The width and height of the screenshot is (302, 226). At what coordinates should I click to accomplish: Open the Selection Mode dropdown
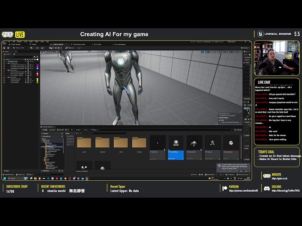tap(19, 48)
